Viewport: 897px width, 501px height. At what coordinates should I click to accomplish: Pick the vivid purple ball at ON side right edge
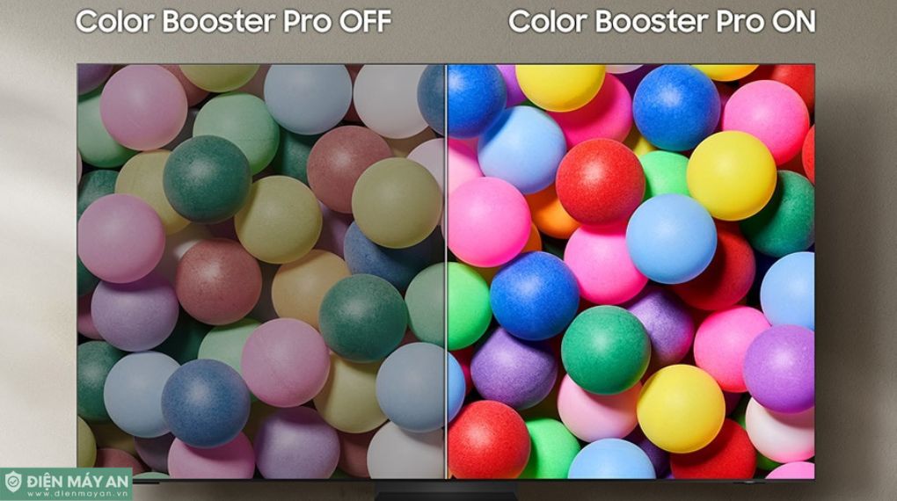coord(779,369)
